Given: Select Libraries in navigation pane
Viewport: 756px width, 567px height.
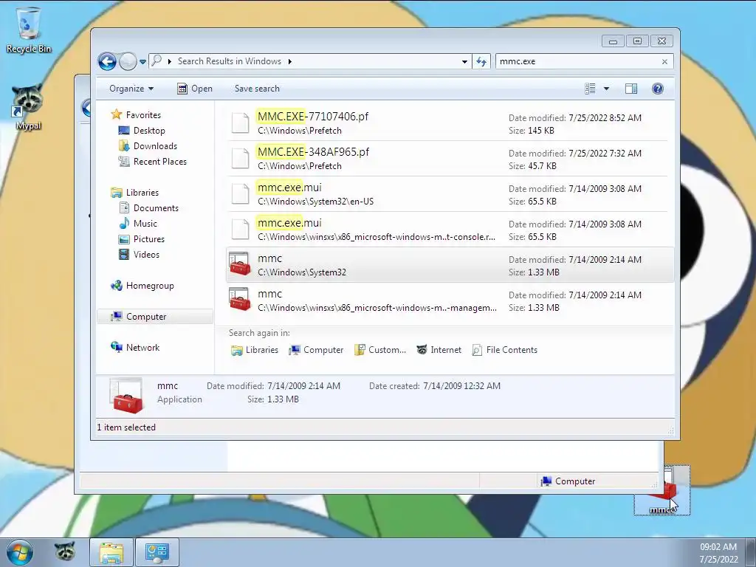Looking at the screenshot, I should tap(142, 193).
